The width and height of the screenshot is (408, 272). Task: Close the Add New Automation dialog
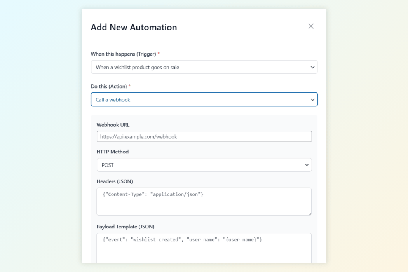pos(311,26)
